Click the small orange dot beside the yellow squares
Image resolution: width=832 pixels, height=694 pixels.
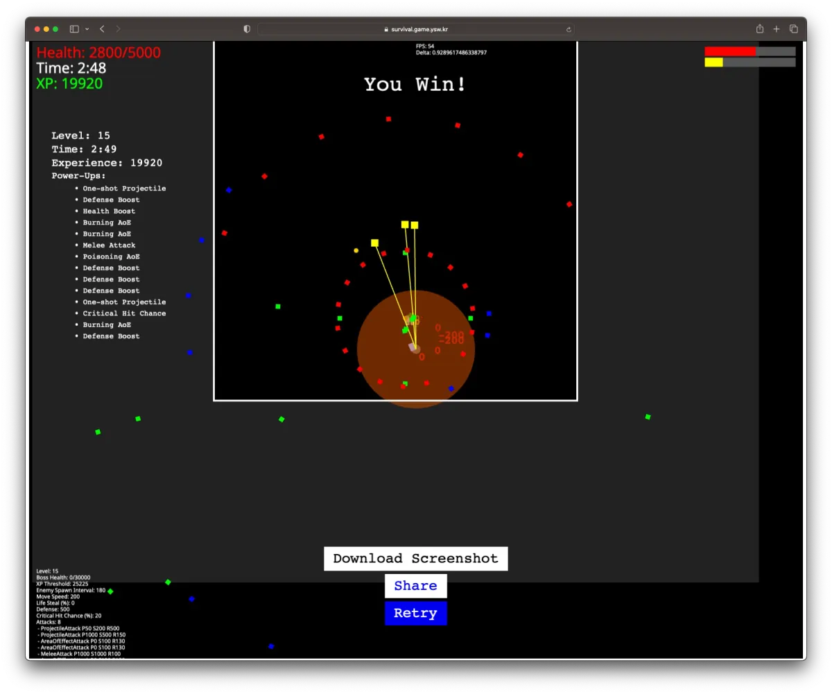(356, 250)
